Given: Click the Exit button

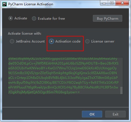Looking at the screenshot, I should pyautogui.click(x=115, y=114).
